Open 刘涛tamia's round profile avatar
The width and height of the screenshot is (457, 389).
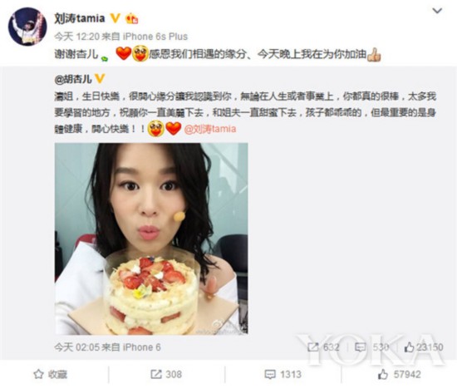click(27, 27)
